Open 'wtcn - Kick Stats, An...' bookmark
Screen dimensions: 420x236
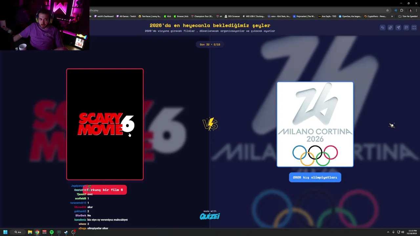[279, 16]
